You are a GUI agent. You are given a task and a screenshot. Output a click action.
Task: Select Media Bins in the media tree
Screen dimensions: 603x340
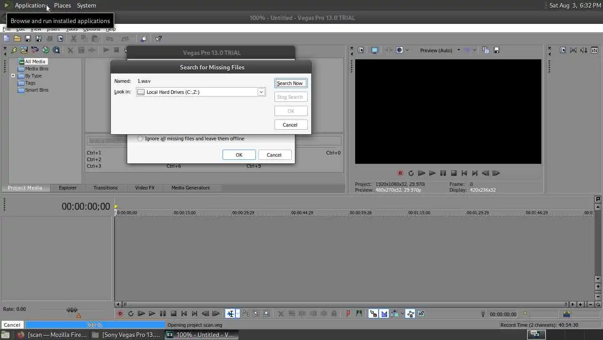coord(36,69)
